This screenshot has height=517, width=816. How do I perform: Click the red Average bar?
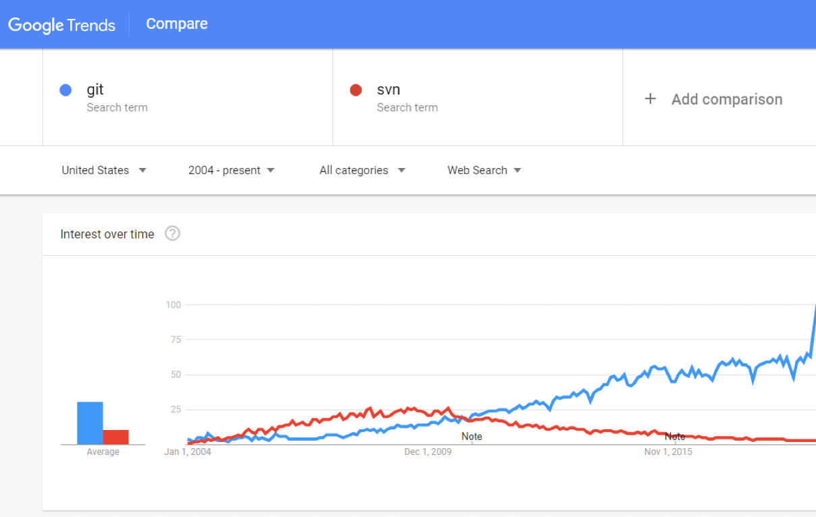[x=116, y=436]
